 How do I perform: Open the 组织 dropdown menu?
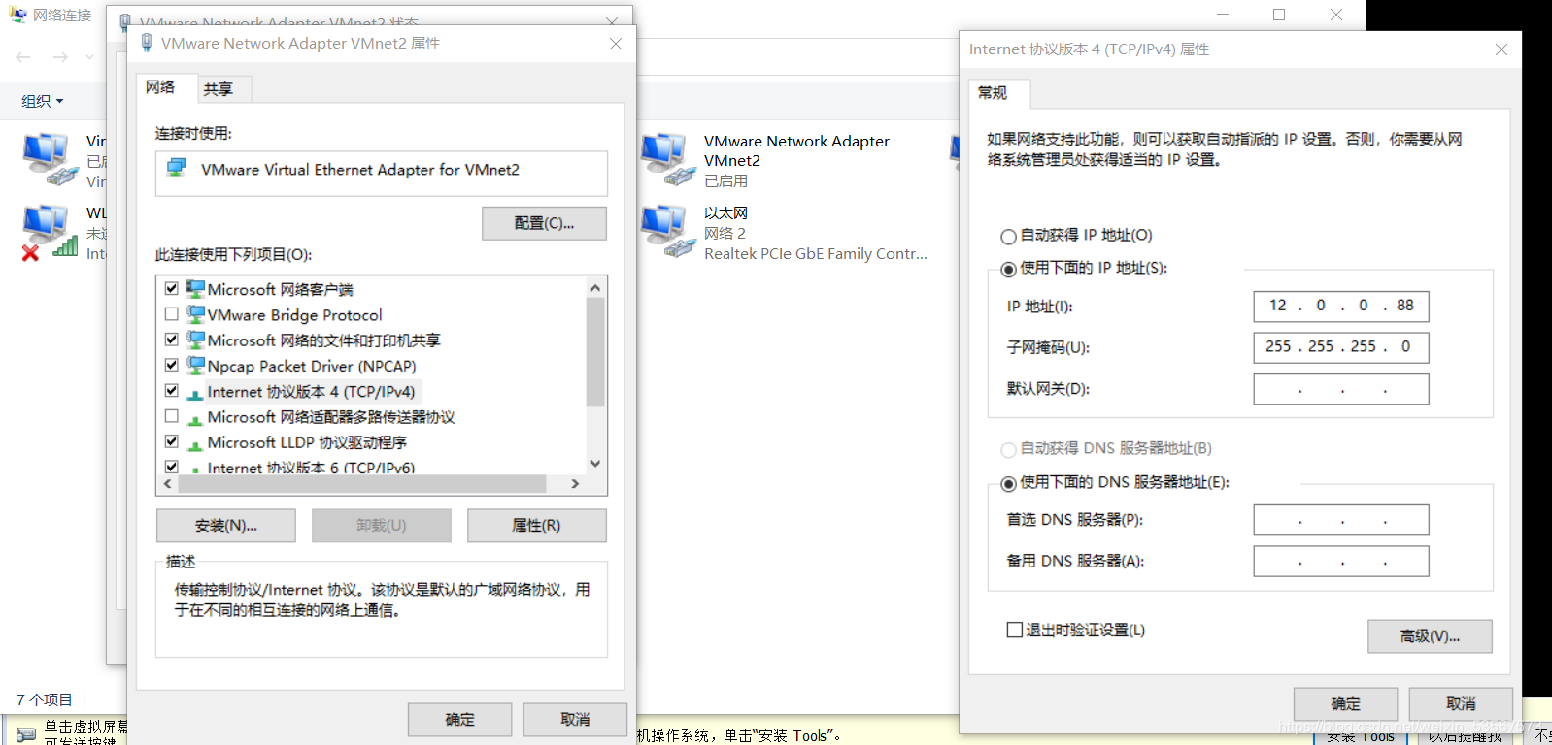pyautogui.click(x=43, y=101)
